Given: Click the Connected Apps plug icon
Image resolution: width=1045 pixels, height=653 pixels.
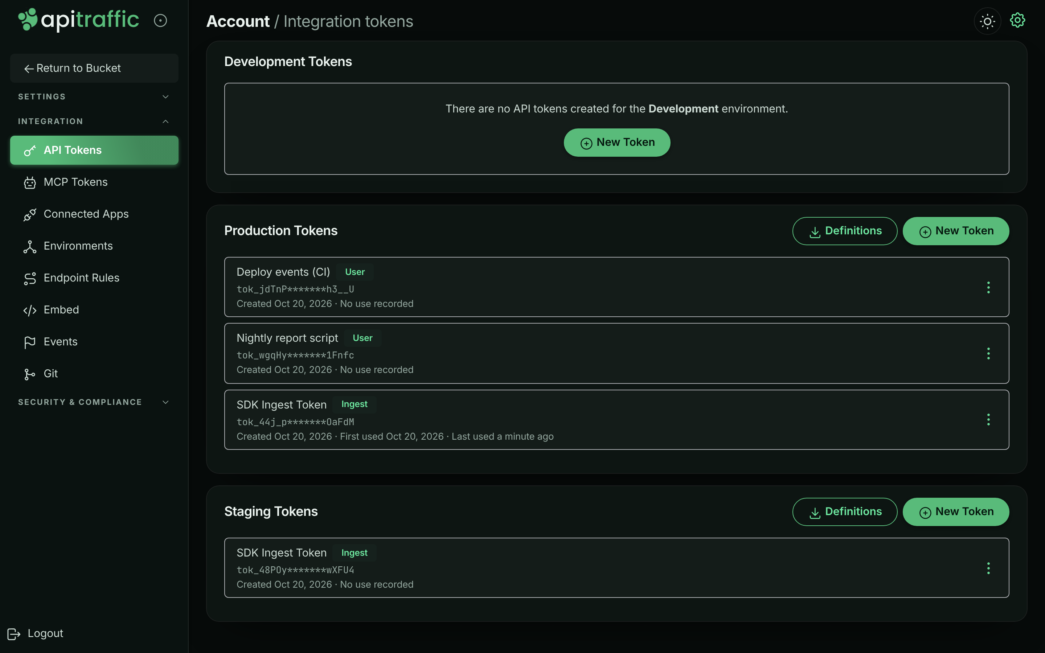Looking at the screenshot, I should [30, 215].
